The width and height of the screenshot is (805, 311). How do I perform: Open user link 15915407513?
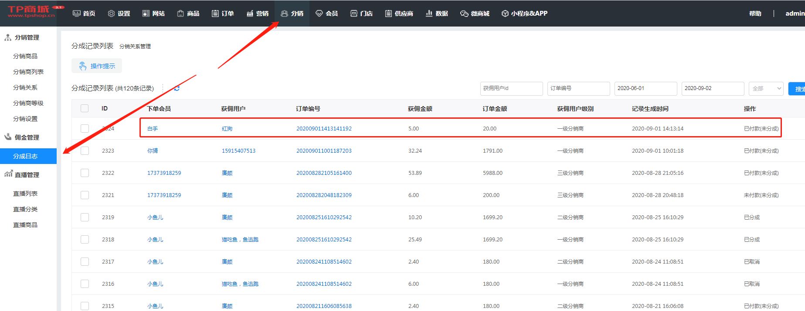click(x=238, y=151)
